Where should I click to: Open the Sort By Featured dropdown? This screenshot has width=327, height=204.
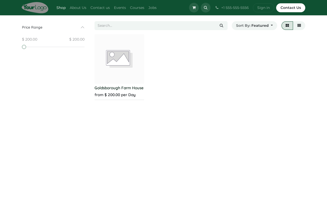point(254,25)
